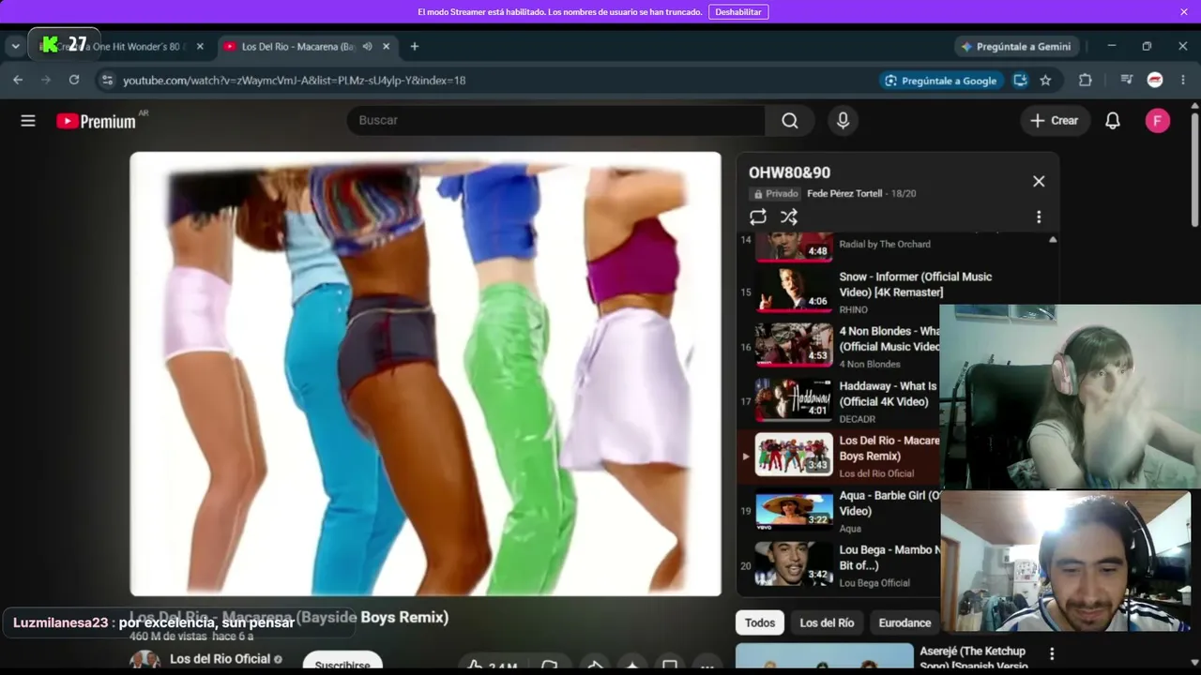
Task: Open Los del Rio Oficial channel link
Action: click(220, 659)
